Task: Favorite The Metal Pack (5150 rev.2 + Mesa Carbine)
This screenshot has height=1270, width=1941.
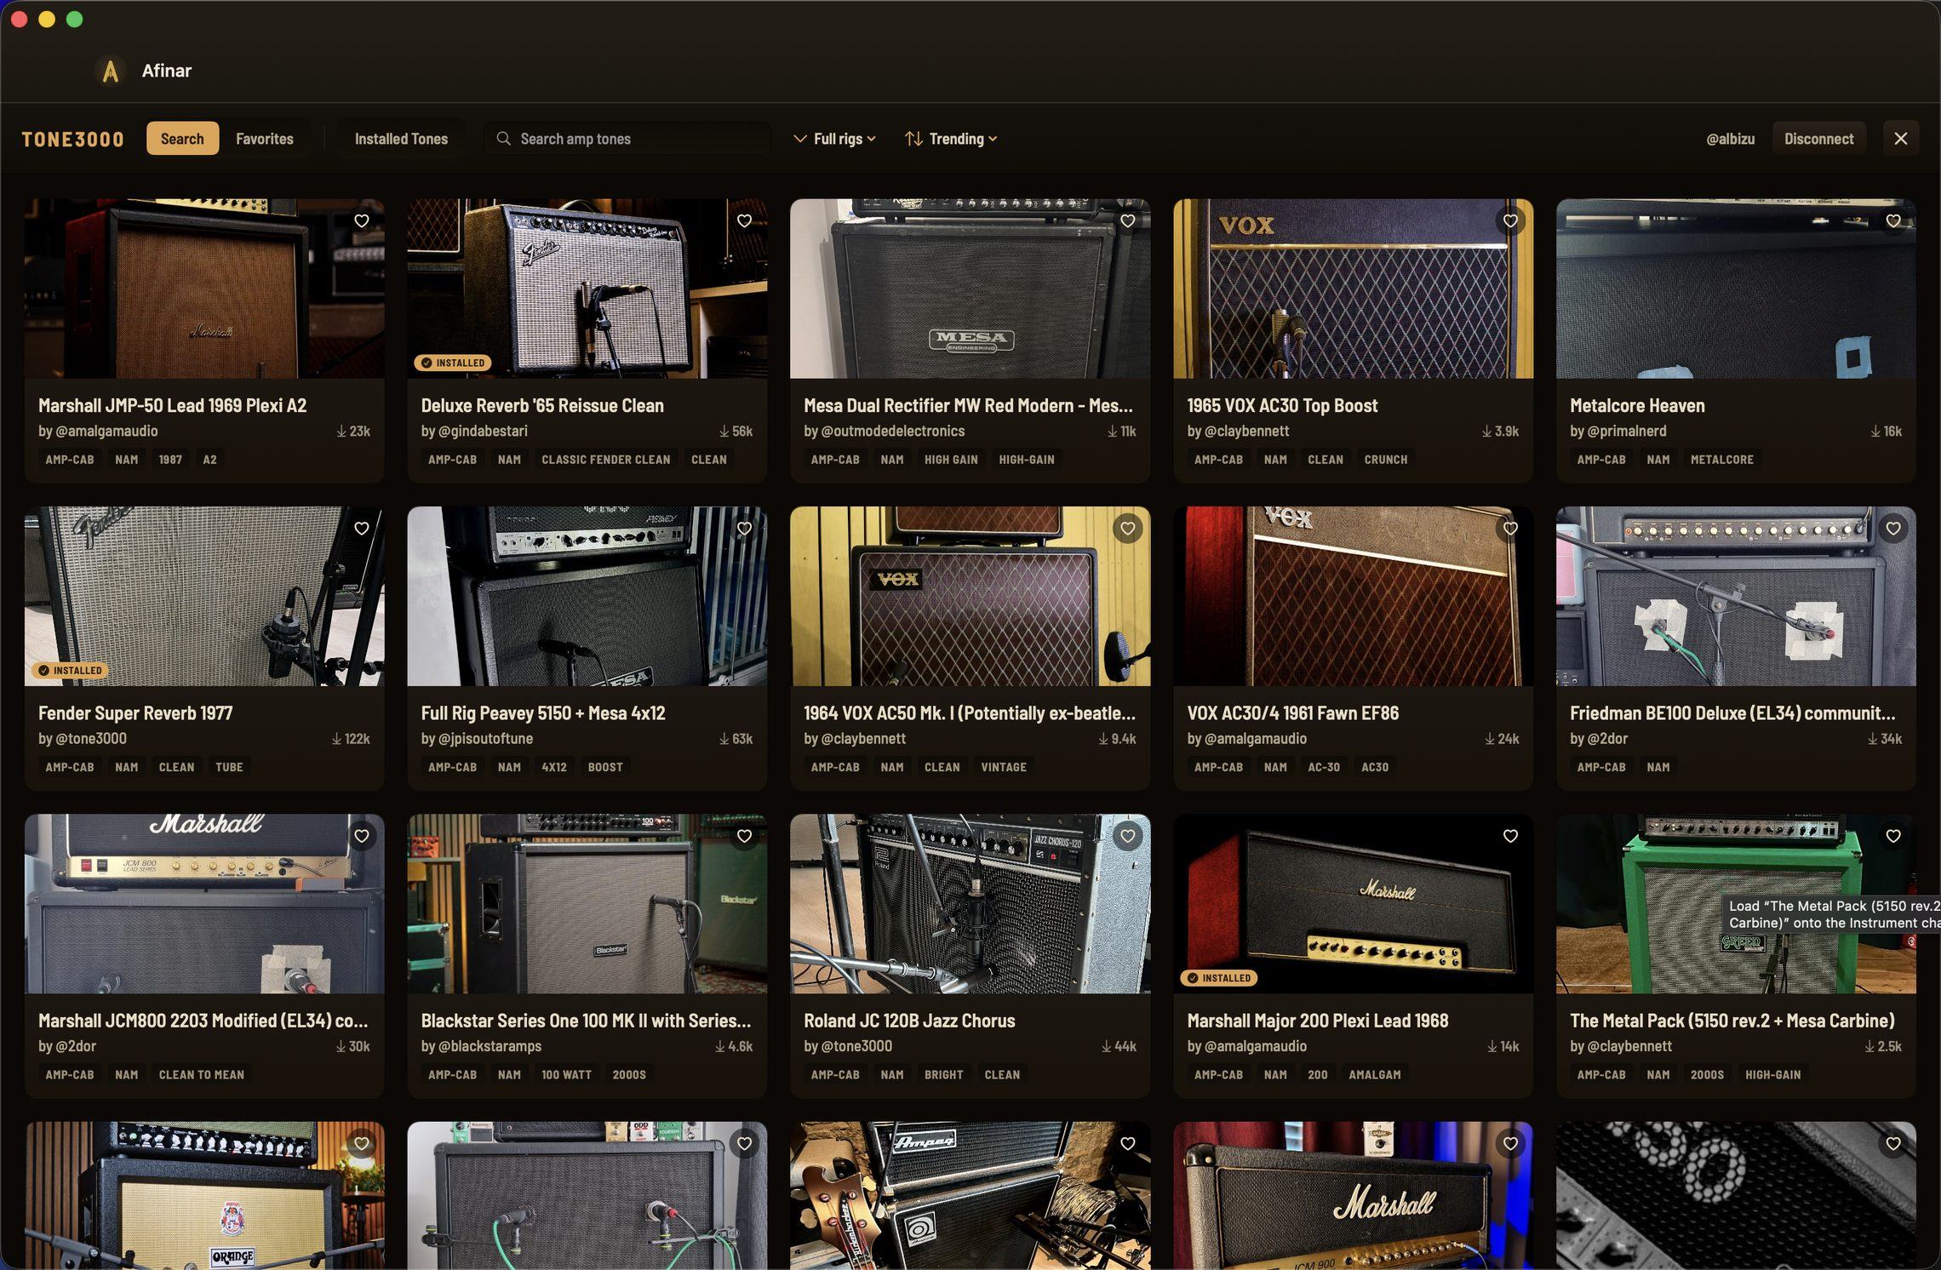Action: [1892, 836]
